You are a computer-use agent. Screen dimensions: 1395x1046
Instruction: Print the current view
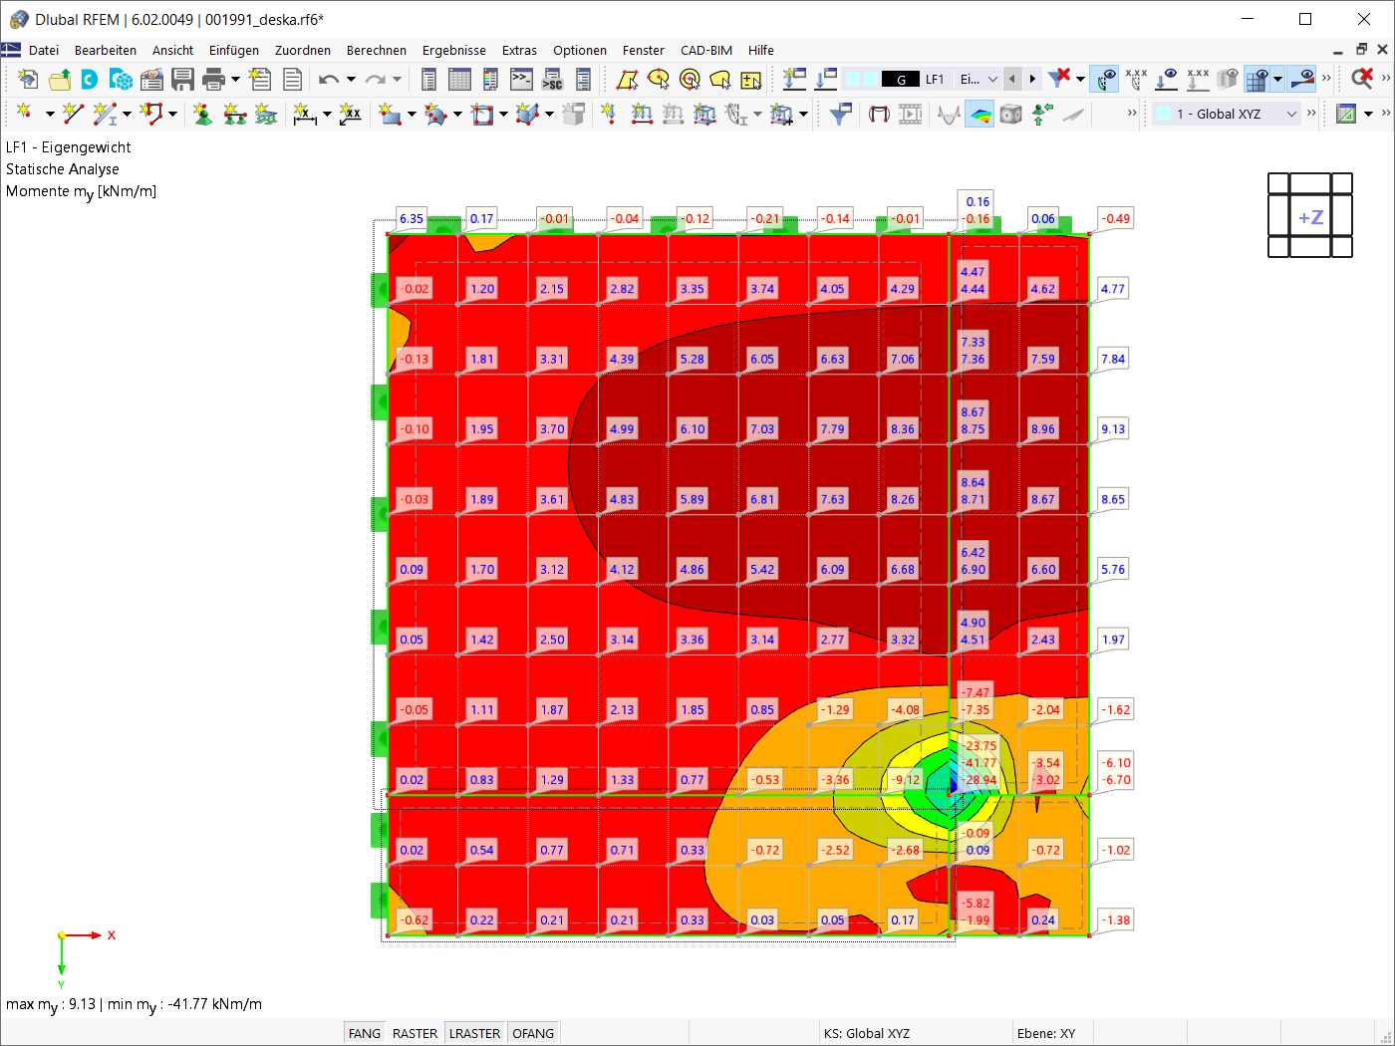click(x=213, y=79)
